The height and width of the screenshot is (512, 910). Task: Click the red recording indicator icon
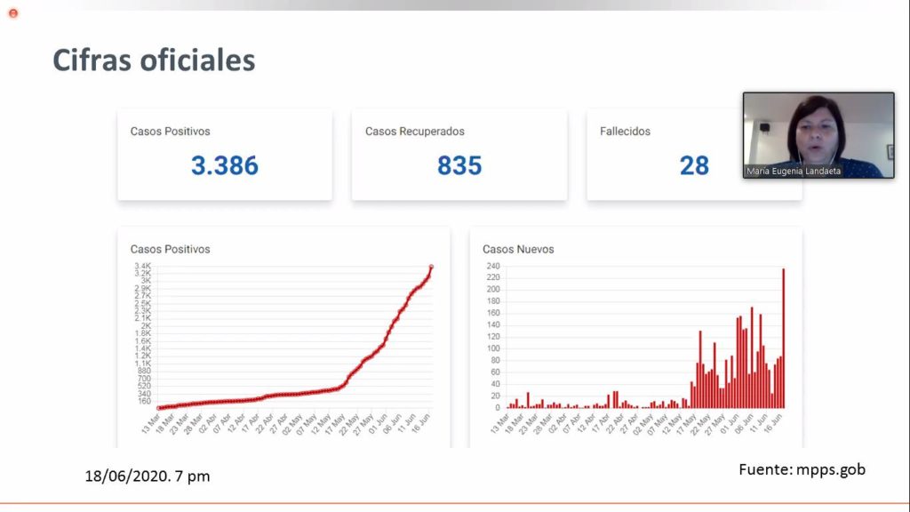click(x=12, y=12)
